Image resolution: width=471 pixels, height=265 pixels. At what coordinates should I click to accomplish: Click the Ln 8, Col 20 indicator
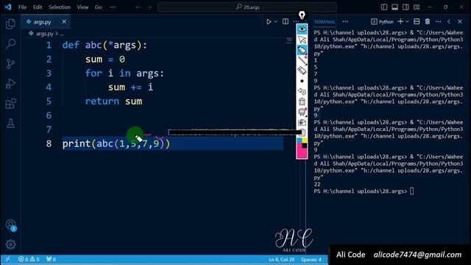click(281, 259)
